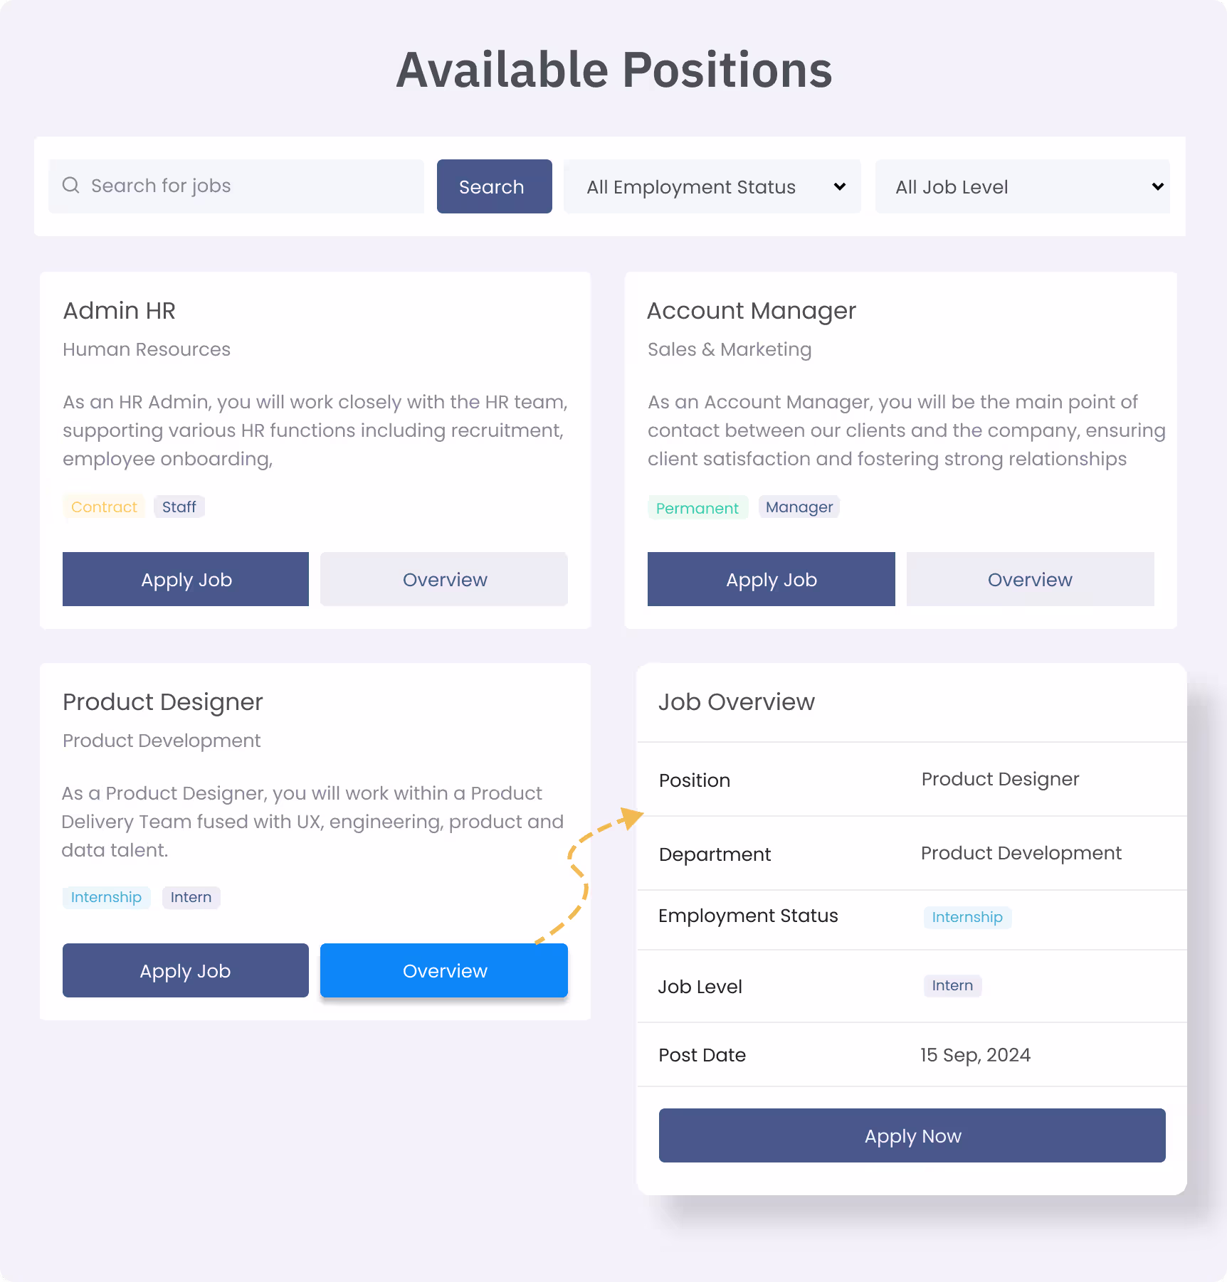Apply to the Product Designer job

point(186,970)
